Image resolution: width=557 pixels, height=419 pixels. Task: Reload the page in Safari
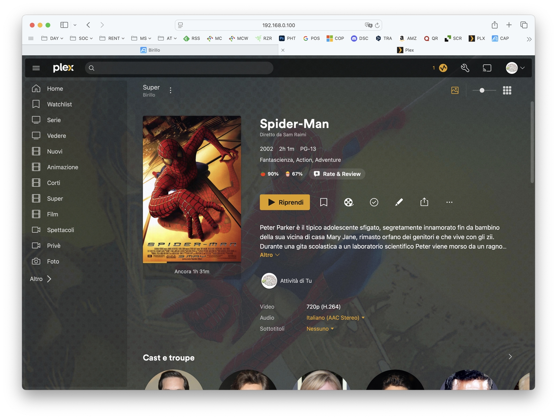(x=377, y=25)
